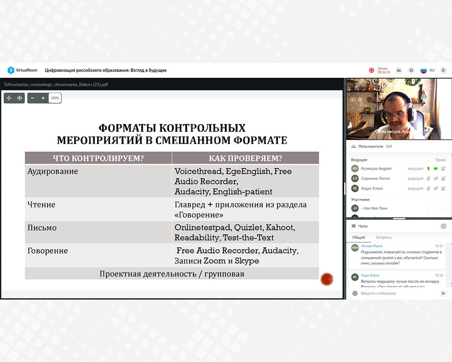
Task: Click the Ведущие section header
Action: (359, 160)
